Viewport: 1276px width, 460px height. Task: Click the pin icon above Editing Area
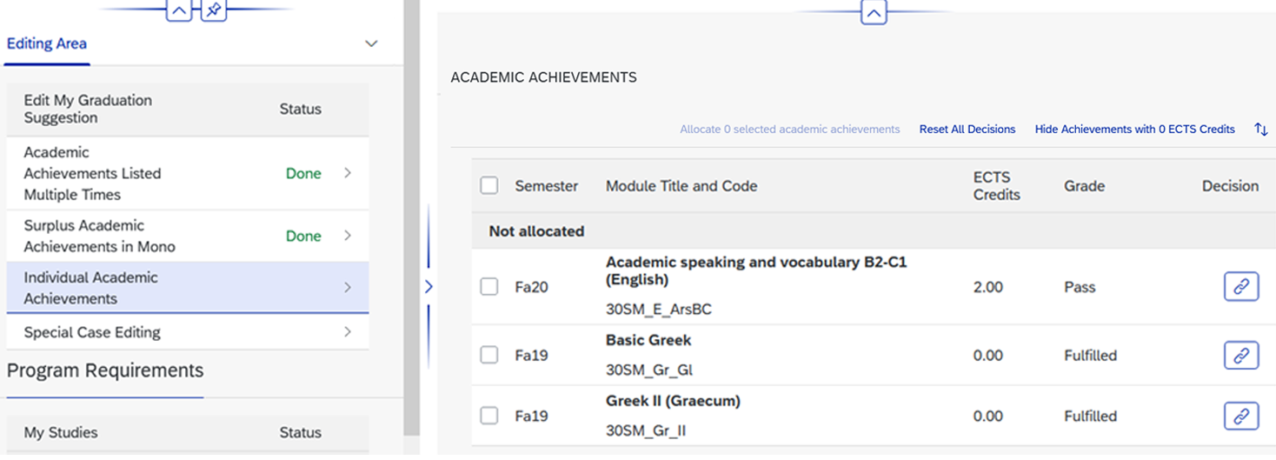[x=214, y=11]
